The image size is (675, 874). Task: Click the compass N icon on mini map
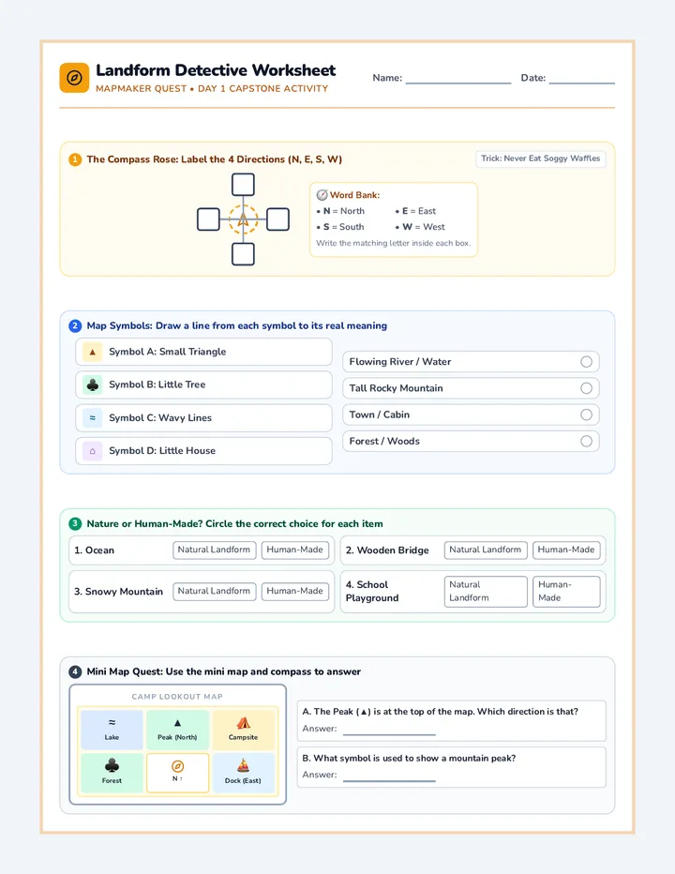coord(177,766)
